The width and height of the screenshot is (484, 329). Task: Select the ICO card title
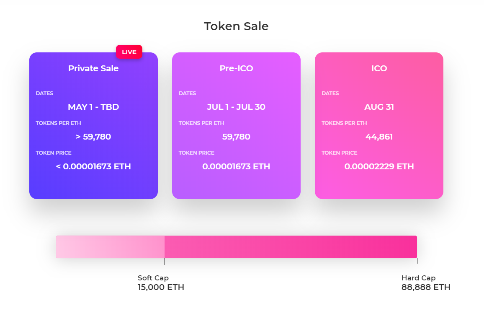tap(379, 68)
